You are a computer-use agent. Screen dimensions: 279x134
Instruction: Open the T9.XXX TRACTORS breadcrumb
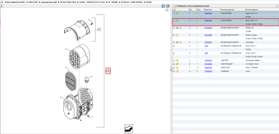point(68,2)
